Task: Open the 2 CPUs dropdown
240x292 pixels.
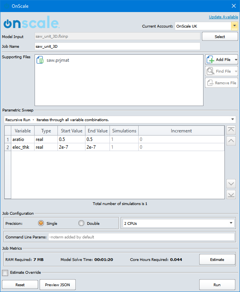Action: click(x=178, y=223)
